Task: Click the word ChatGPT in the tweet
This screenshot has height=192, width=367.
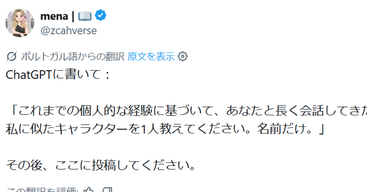Action: pyautogui.click(x=28, y=75)
